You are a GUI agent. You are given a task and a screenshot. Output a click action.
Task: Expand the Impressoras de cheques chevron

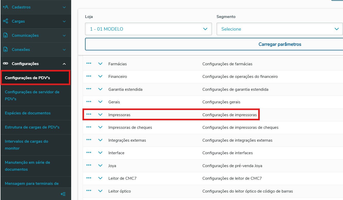(x=100, y=127)
